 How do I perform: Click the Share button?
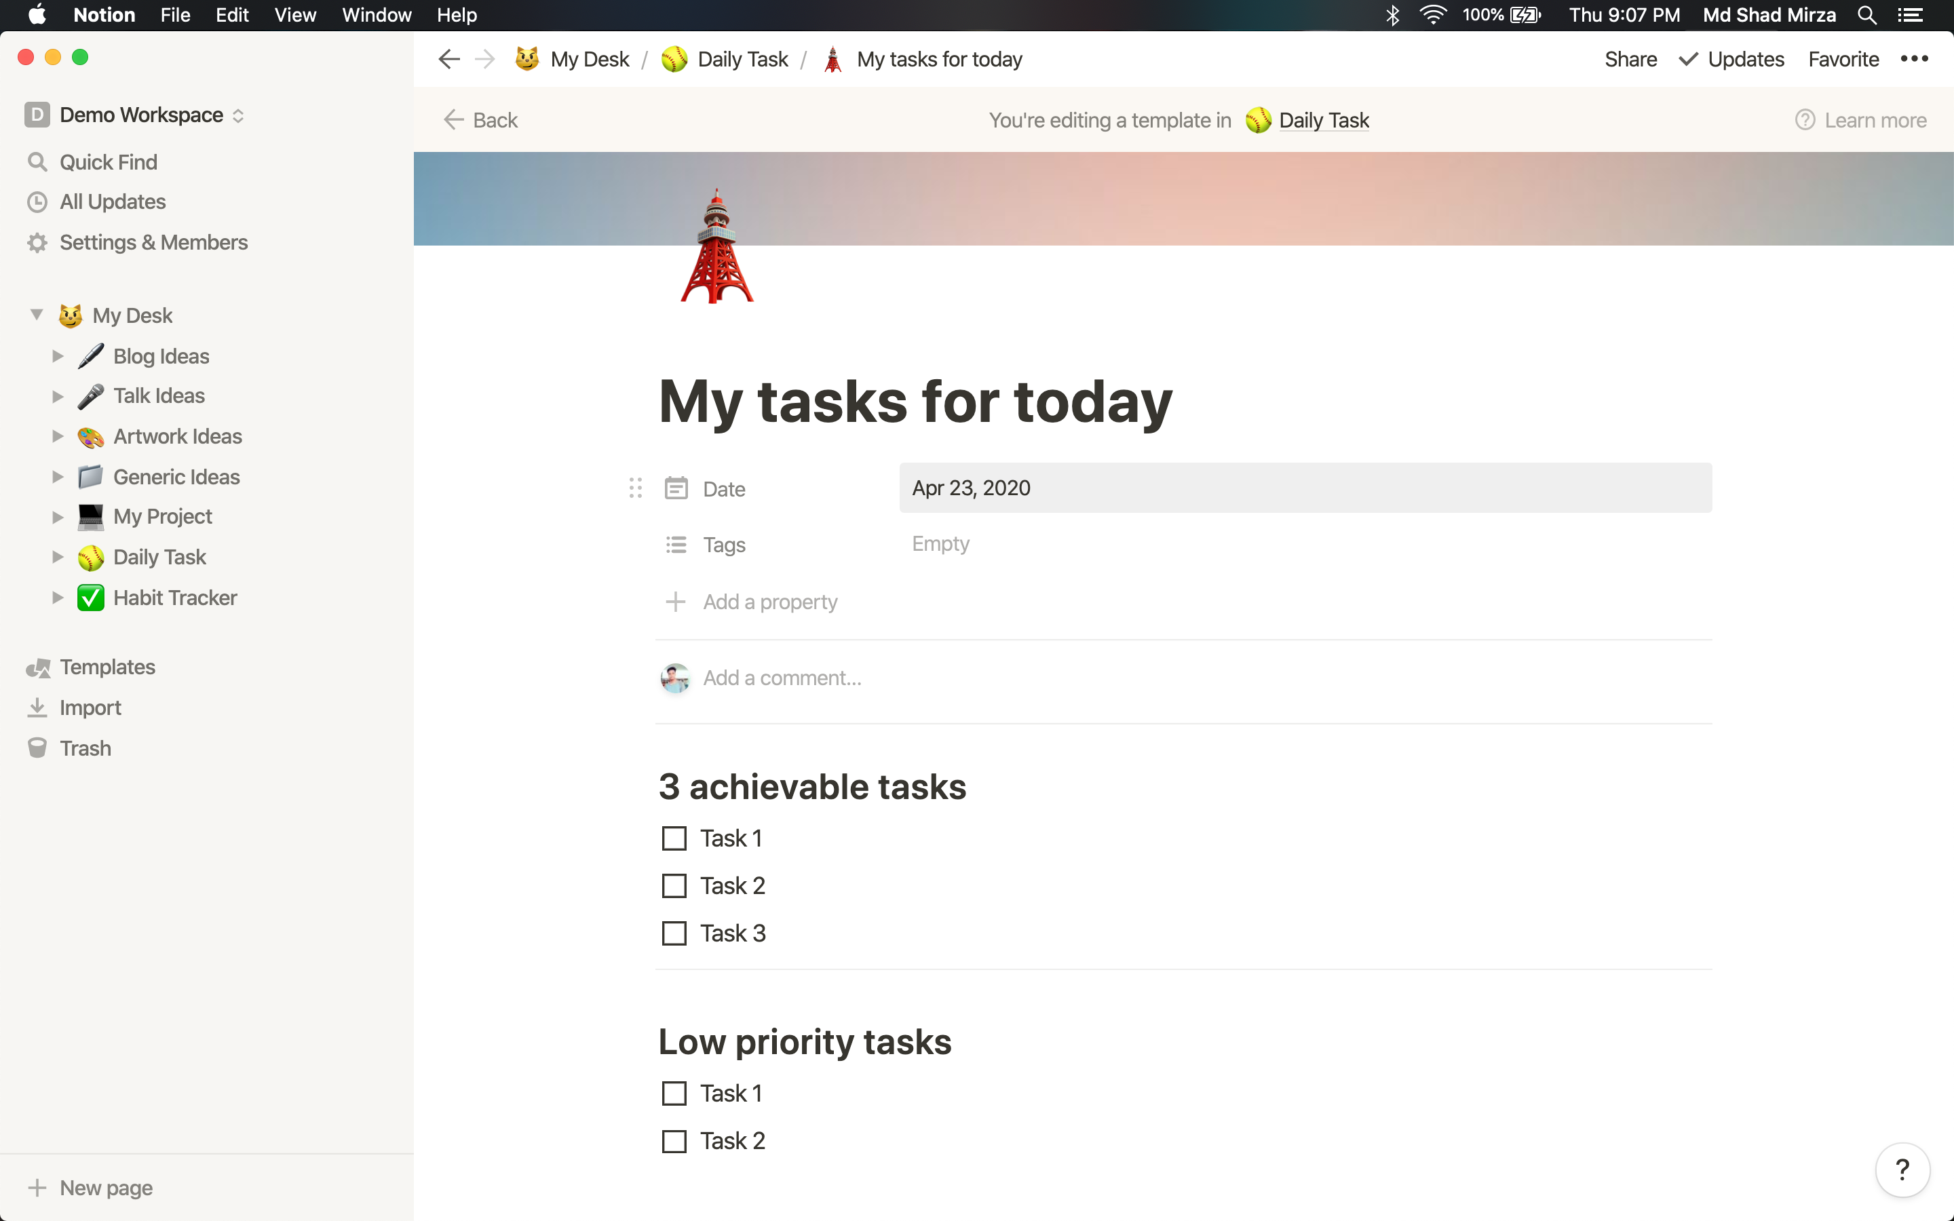[1630, 59]
